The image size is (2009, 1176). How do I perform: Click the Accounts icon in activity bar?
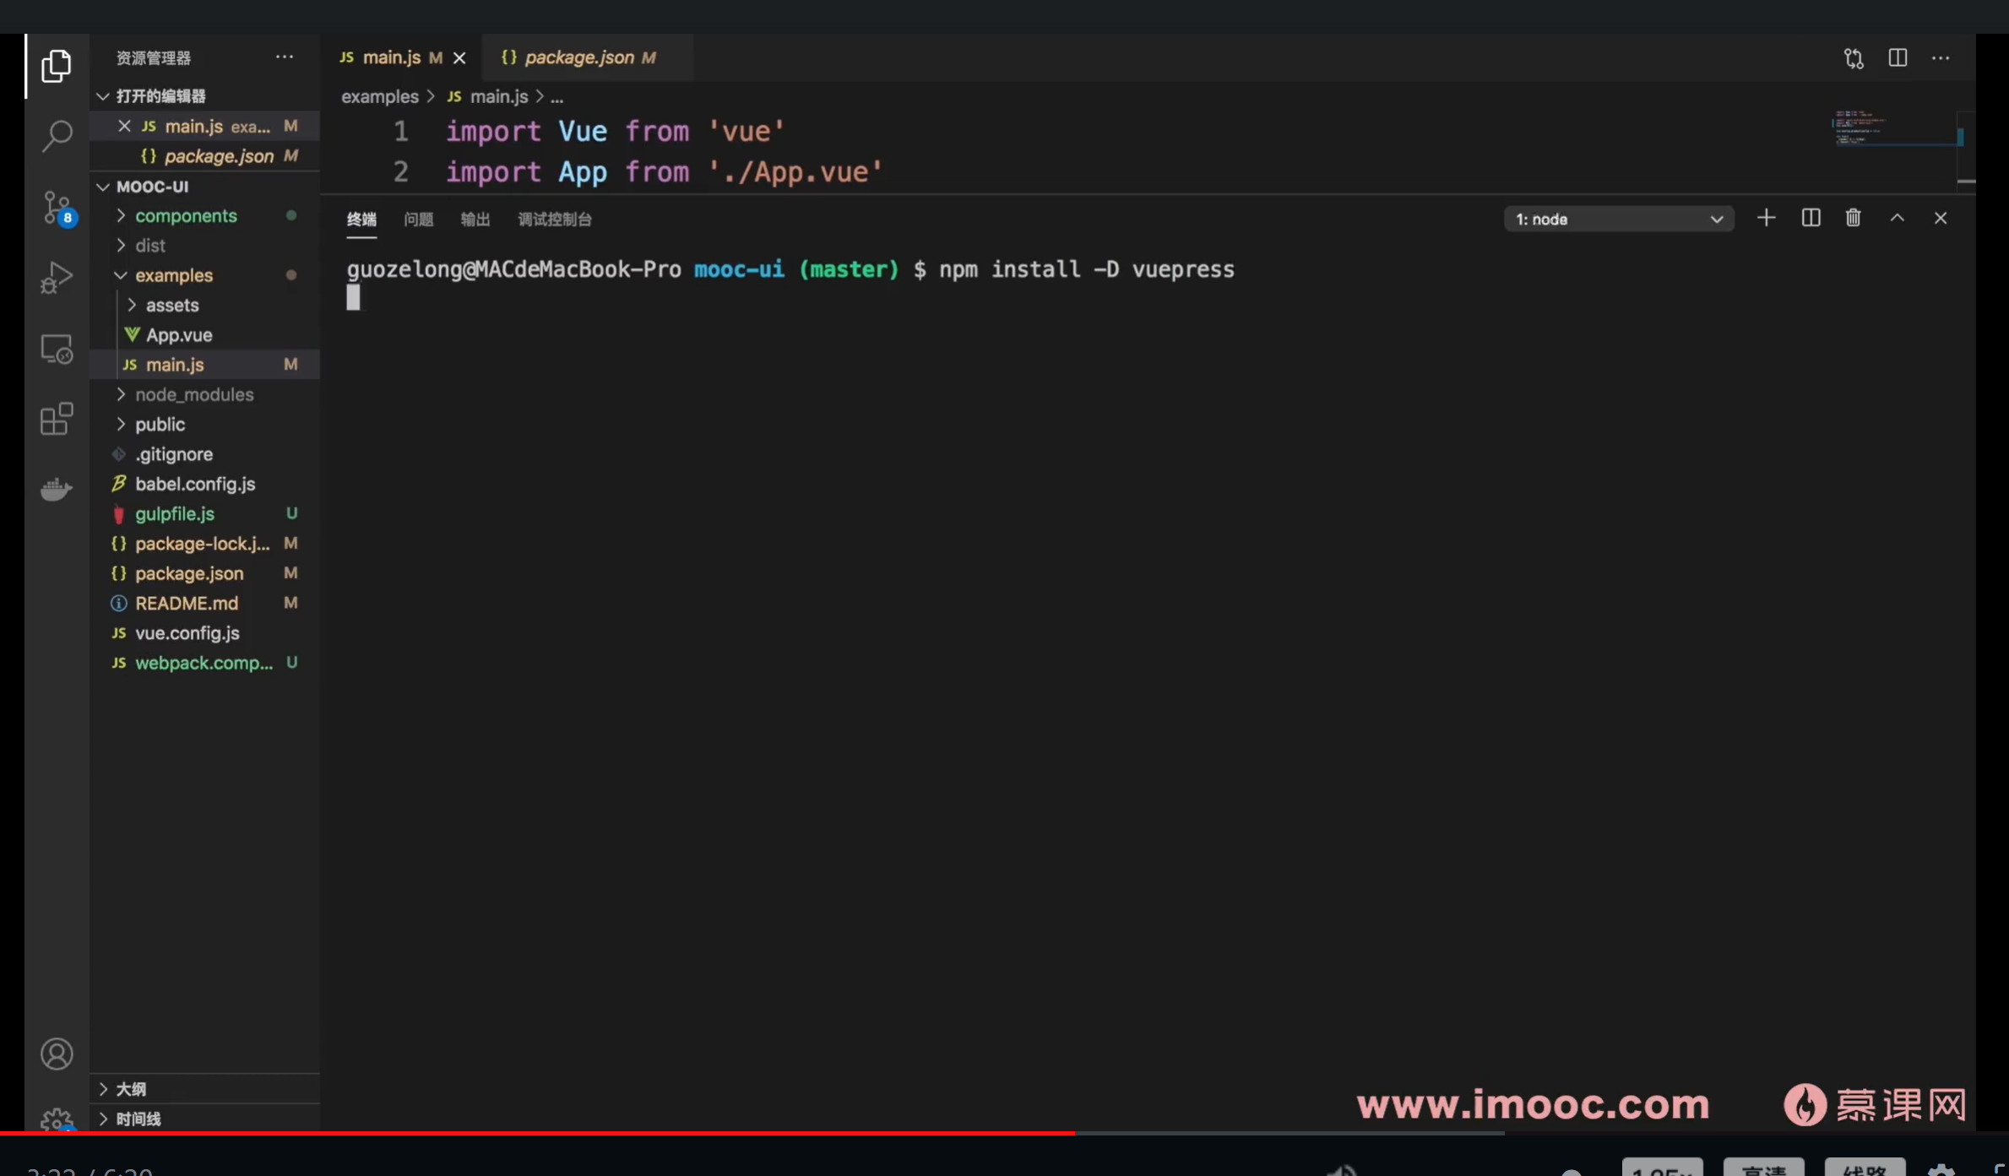coord(57,1054)
